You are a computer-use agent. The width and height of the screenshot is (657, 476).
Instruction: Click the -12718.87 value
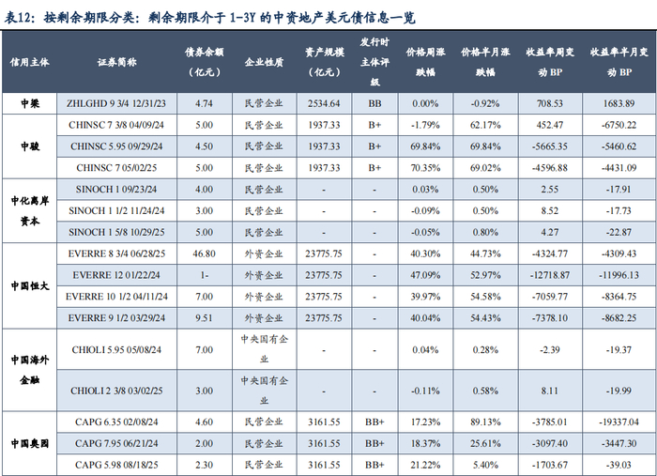click(x=550, y=275)
